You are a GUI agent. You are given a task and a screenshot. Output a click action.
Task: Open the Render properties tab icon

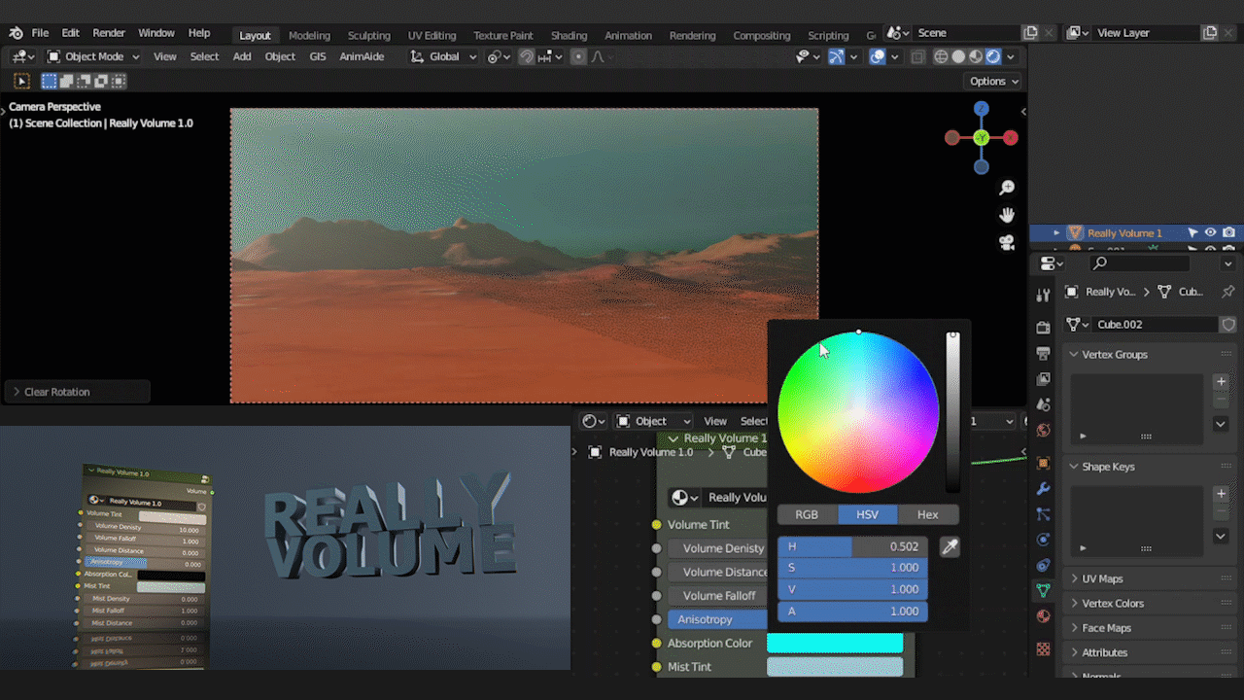(1044, 328)
